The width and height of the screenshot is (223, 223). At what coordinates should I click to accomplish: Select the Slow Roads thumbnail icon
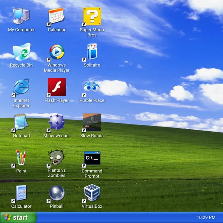[x=92, y=122]
